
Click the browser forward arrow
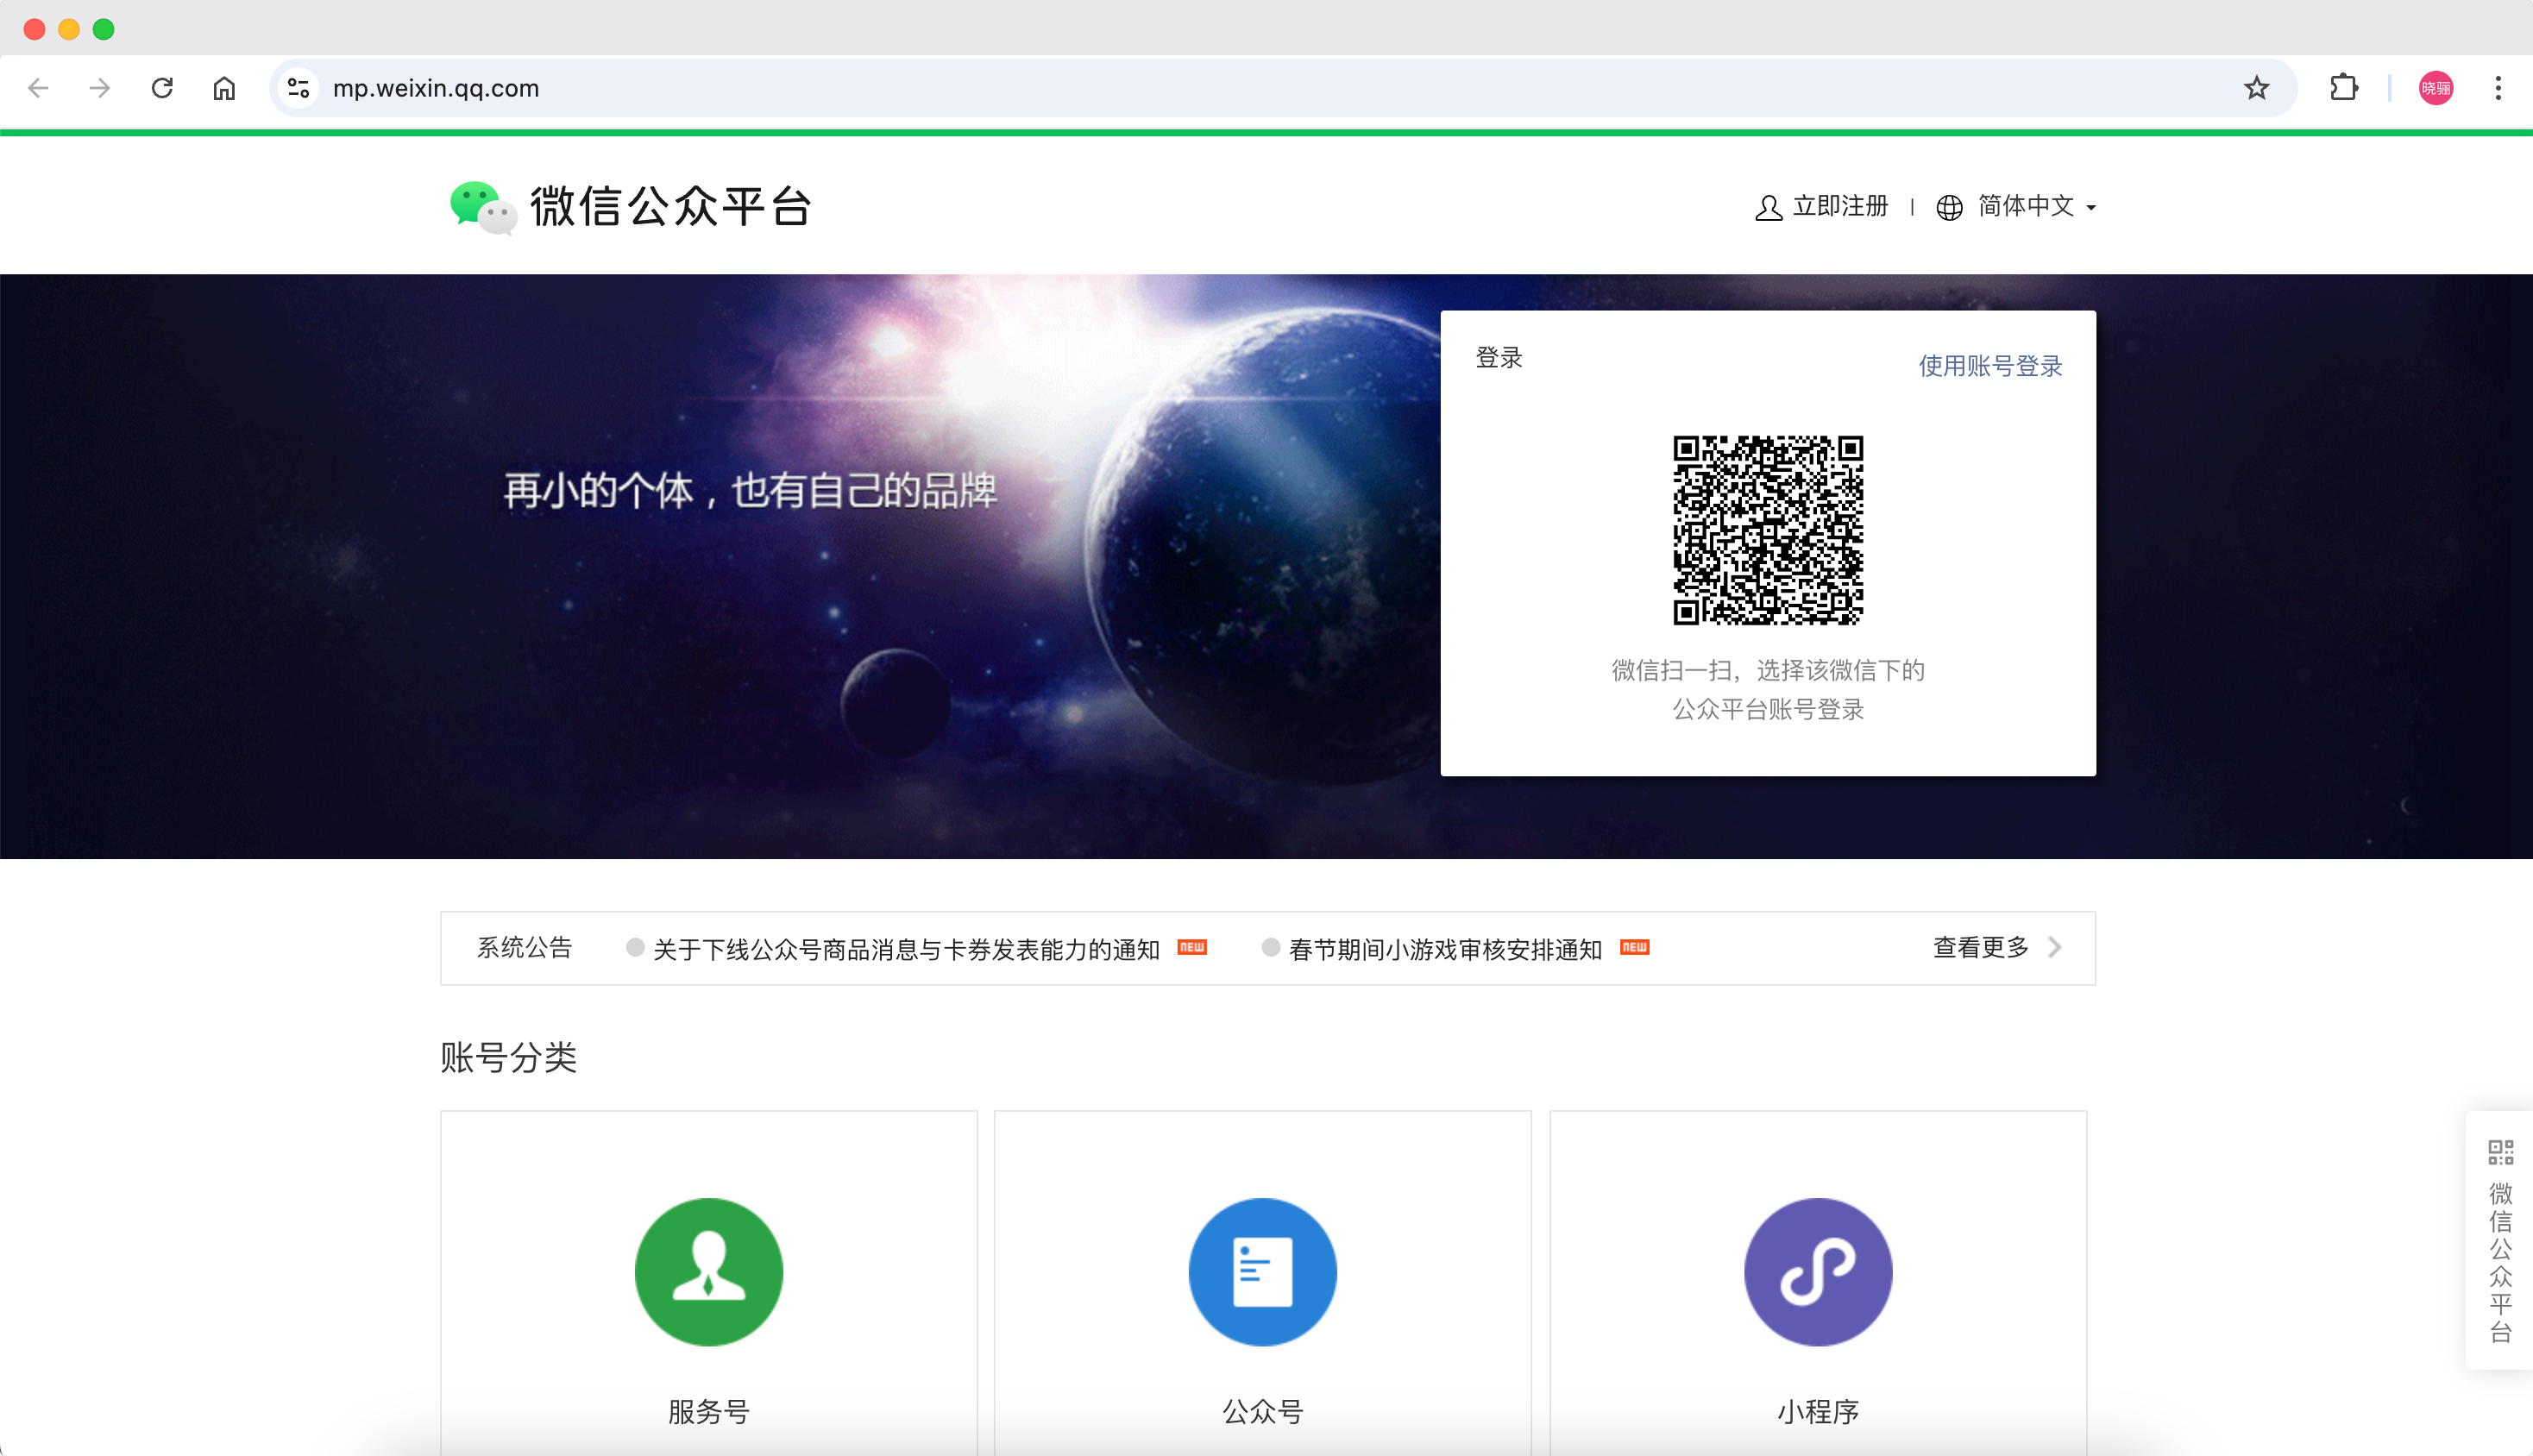coord(99,88)
